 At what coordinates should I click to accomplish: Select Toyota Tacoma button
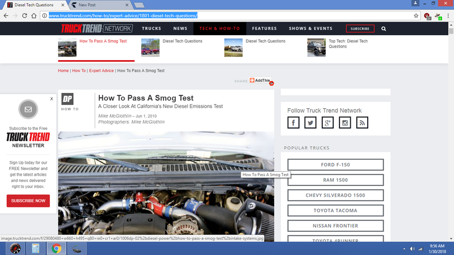pyautogui.click(x=335, y=210)
